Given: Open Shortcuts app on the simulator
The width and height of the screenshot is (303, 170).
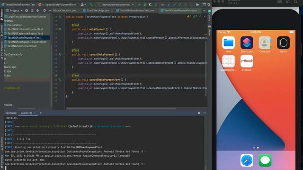Looking at the screenshot, I should [x=247, y=44].
